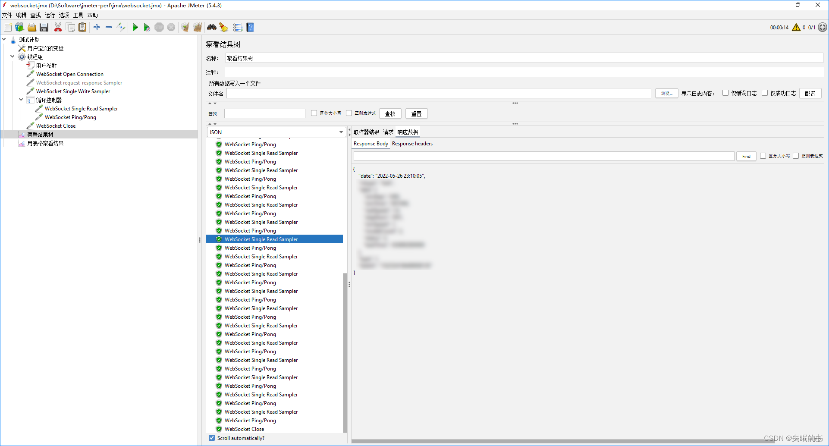This screenshot has height=446, width=829.
Task: Click the remote engine status icon
Action: pyautogui.click(x=823, y=27)
